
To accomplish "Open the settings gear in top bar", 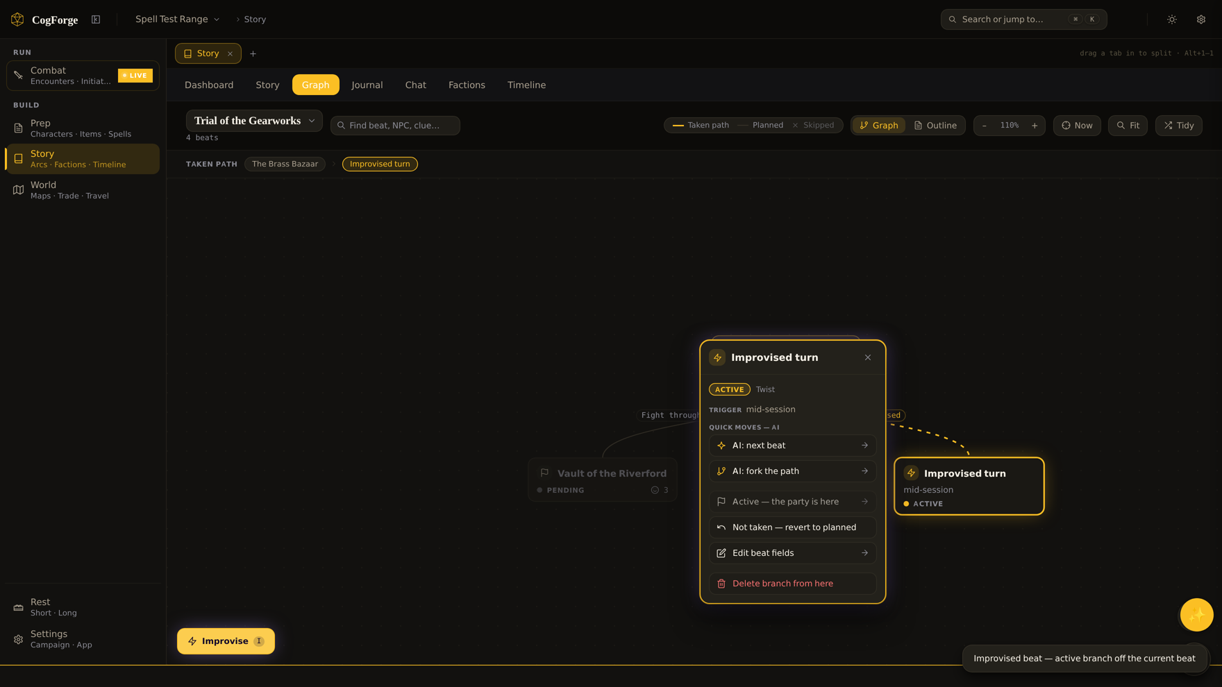I will (x=1201, y=19).
